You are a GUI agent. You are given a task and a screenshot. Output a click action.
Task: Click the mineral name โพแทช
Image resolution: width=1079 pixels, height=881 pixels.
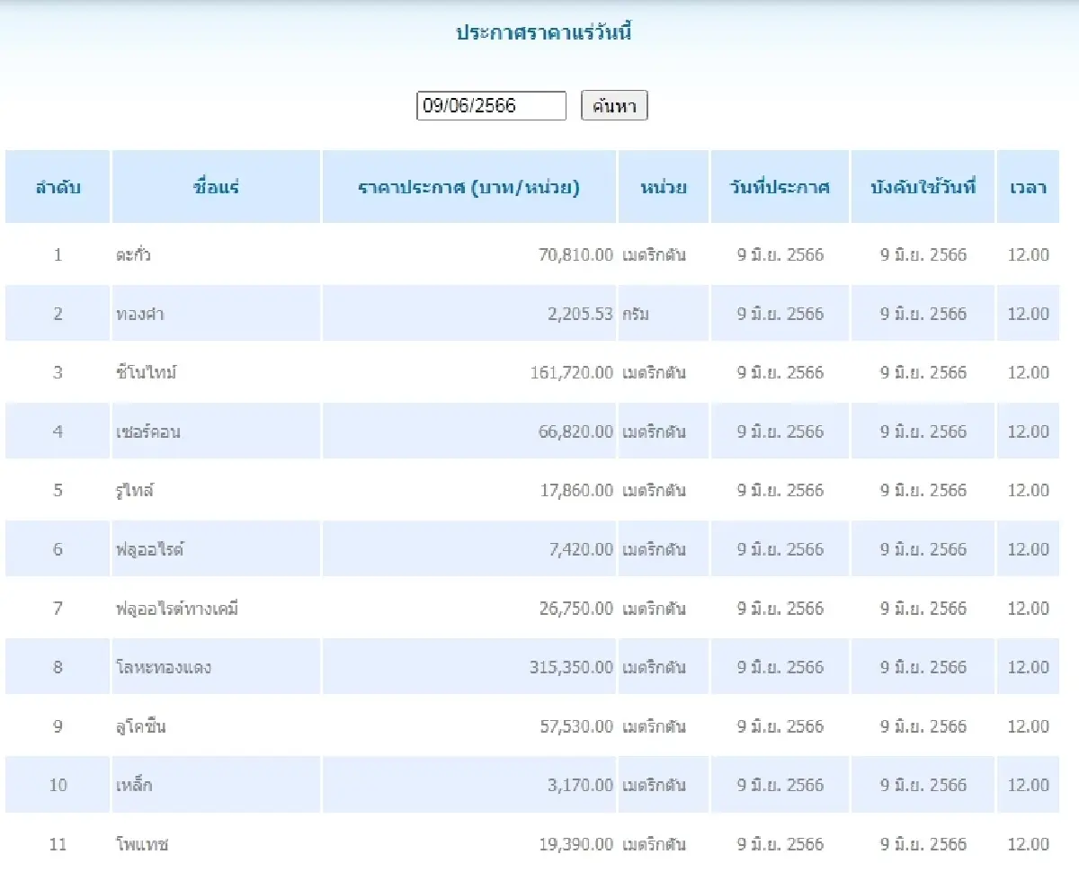pyautogui.click(x=142, y=844)
